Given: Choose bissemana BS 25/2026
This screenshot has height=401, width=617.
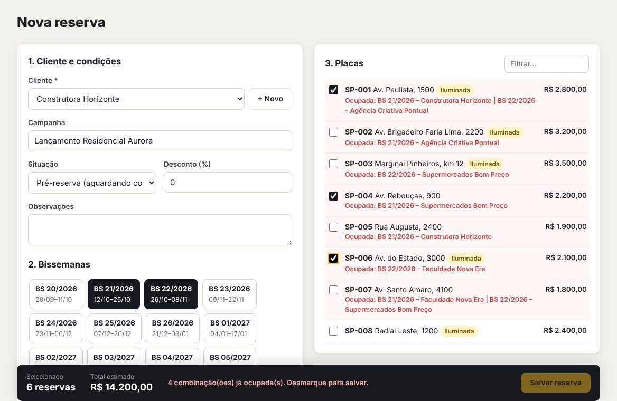Looking at the screenshot, I should click(114, 328).
